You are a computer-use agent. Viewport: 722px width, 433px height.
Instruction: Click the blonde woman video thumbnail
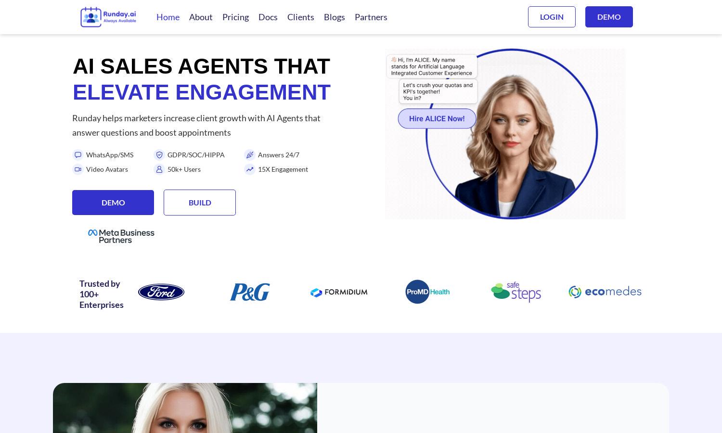click(185, 408)
